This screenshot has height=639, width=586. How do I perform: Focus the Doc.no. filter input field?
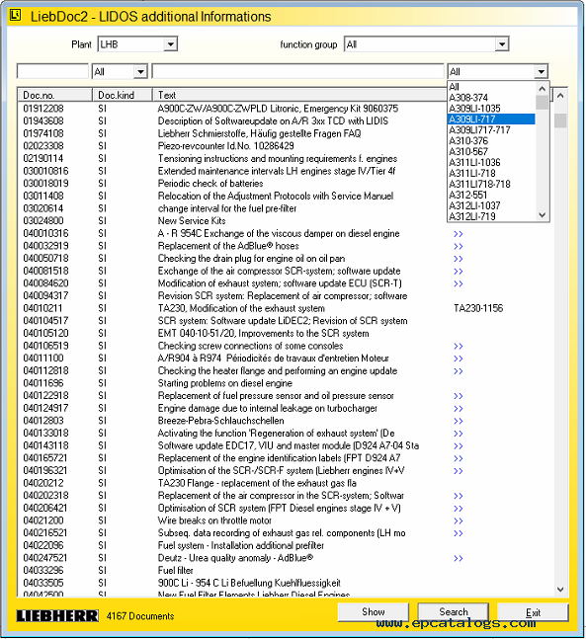(x=52, y=71)
